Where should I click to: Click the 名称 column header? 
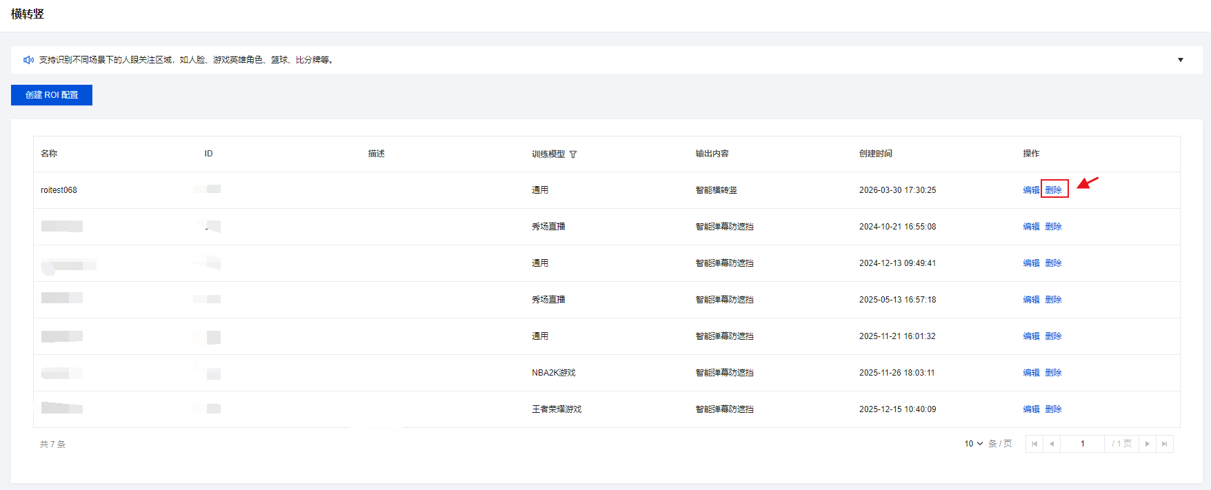(x=49, y=154)
